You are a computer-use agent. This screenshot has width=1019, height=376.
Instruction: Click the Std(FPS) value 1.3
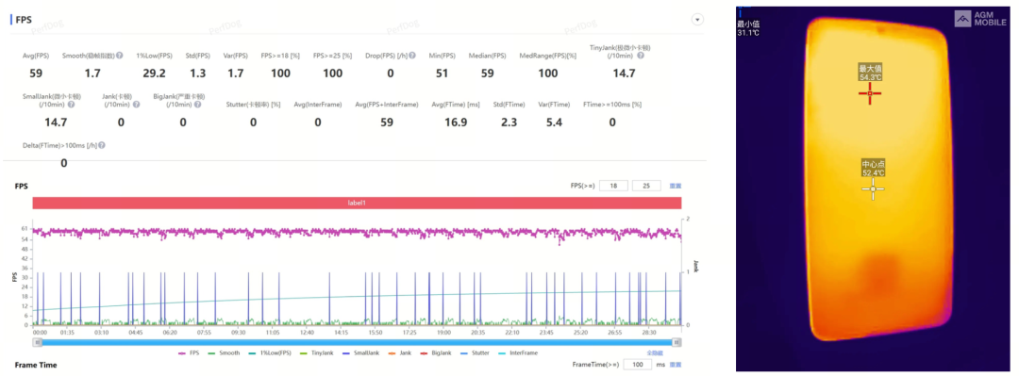[197, 74]
